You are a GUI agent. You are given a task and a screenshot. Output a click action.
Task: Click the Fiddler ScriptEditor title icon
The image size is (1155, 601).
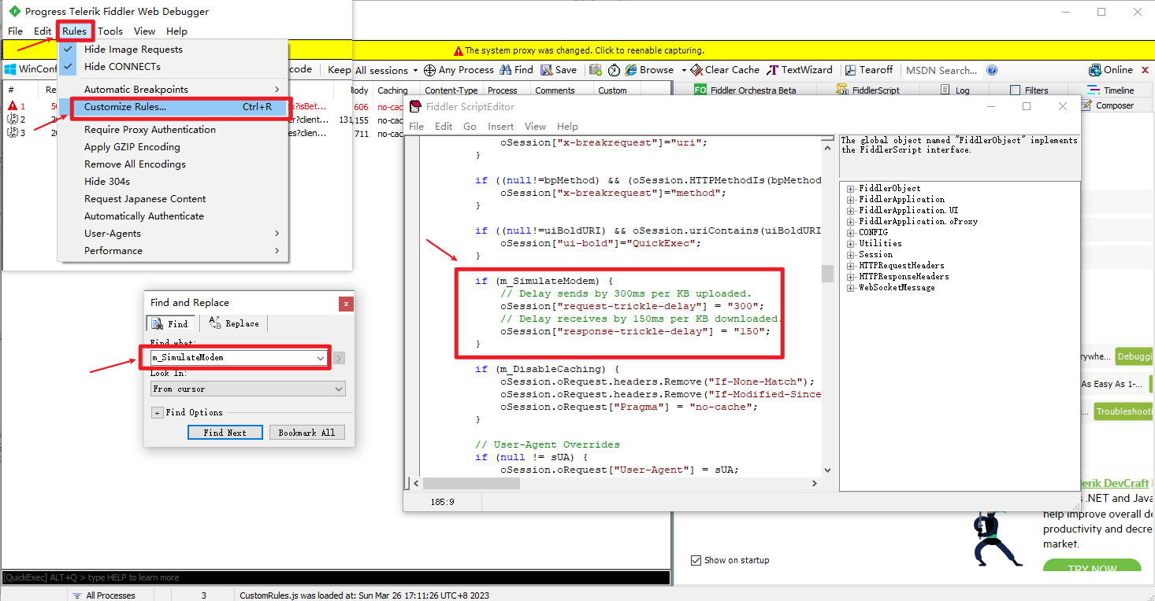pos(416,106)
